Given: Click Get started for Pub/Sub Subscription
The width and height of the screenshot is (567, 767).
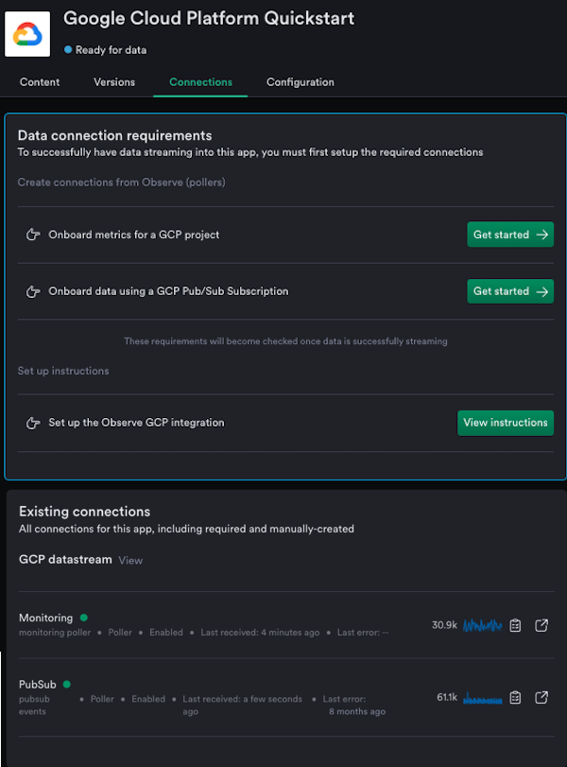Looking at the screenshot, I should (510, 291).
